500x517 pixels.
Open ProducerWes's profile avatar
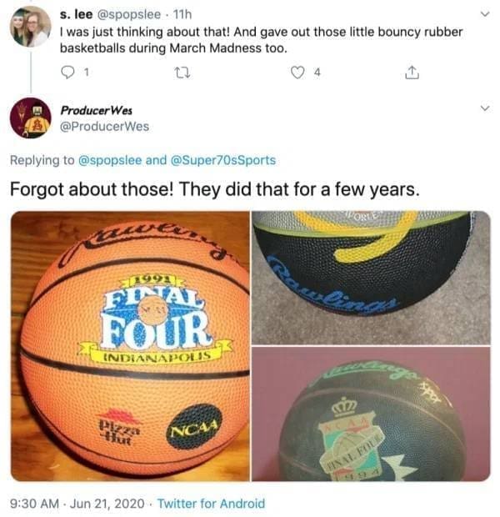31,118
